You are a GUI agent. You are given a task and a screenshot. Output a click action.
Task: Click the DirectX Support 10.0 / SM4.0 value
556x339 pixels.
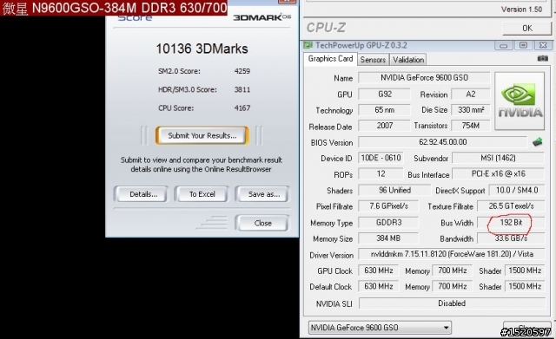pos(517,190)
